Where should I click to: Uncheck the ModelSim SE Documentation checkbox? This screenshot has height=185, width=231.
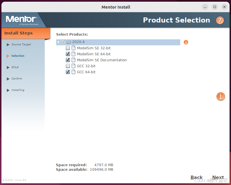[x=68, y=60]
